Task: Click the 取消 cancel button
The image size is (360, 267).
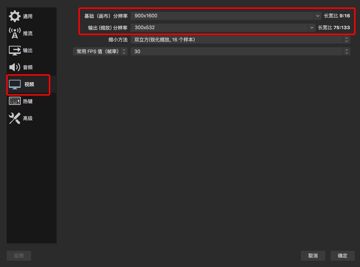Action: tap(313, 256)
